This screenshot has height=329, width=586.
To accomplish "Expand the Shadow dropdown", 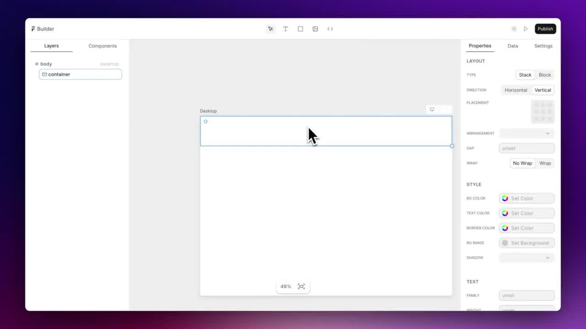I will [x=526, y=258].
